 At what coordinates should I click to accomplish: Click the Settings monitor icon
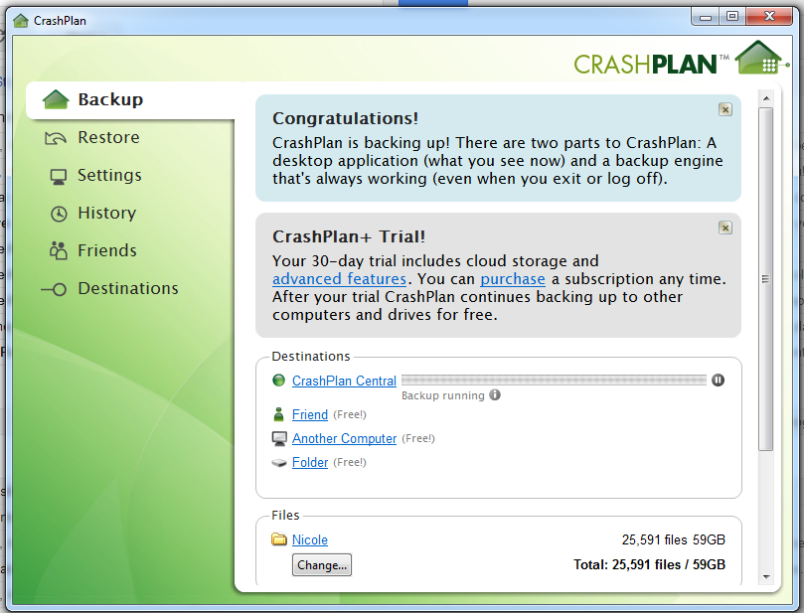(58, 176)
